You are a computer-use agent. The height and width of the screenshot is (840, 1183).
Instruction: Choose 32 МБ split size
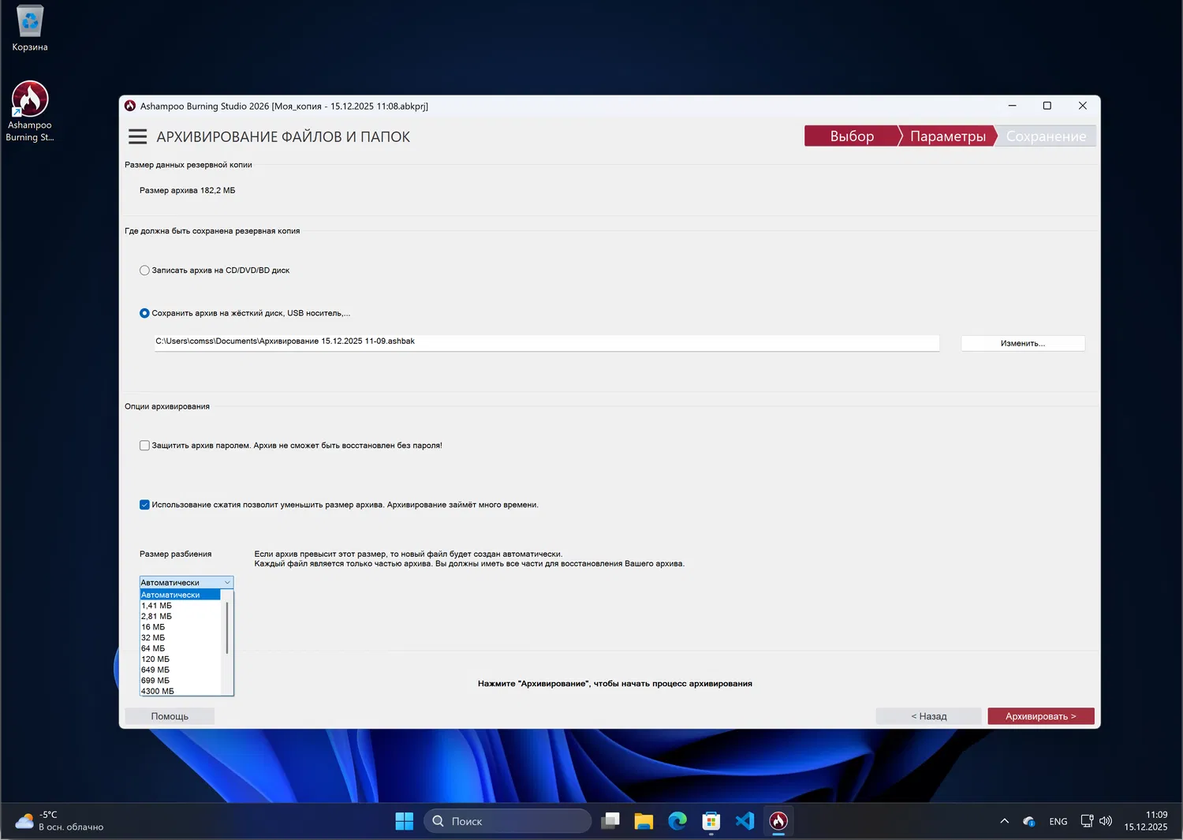pyautogui.click(x=180, y=637)
